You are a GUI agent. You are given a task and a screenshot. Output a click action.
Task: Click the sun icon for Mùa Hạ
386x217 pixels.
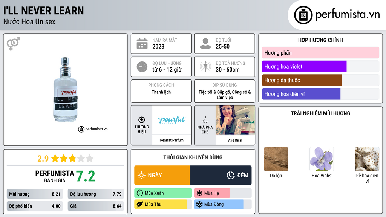pos(199,193)
